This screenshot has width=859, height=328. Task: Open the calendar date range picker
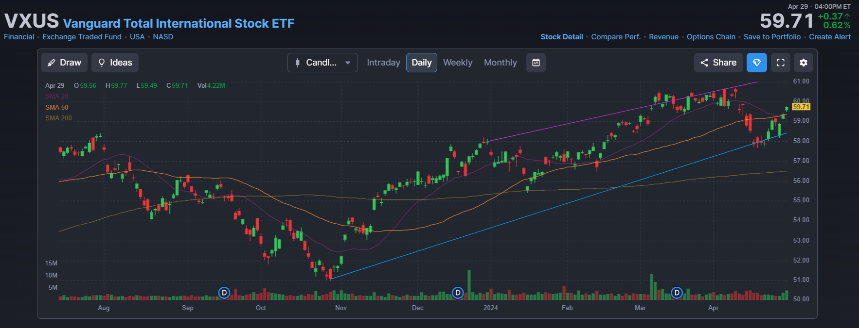coord(536,63)
